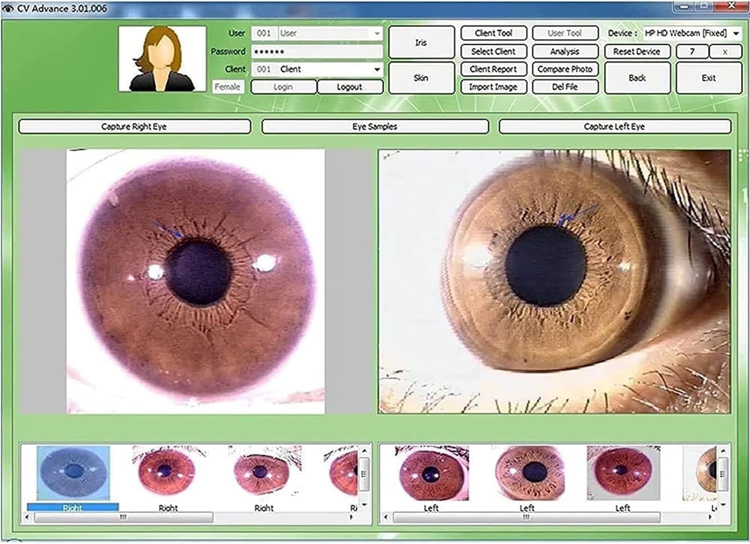
Task: Click the Capture Left Eye button
Action: pyautogui.click(x=614, y=127)
